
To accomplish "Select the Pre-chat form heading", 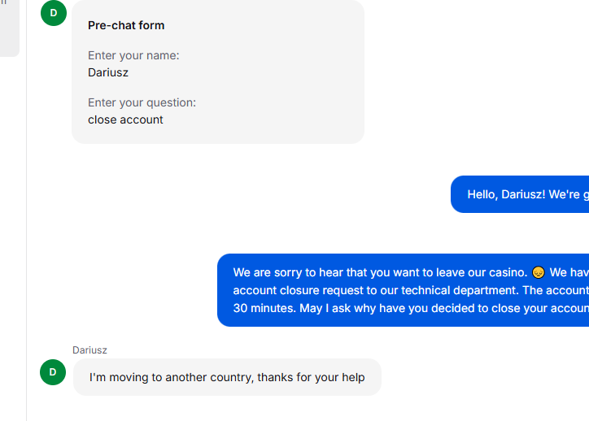I will click(x=126, y=25).
